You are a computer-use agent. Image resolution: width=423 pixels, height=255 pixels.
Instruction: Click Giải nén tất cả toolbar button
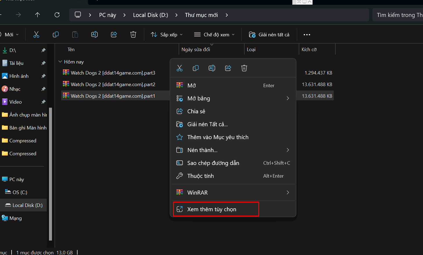(x=269, y=34)
